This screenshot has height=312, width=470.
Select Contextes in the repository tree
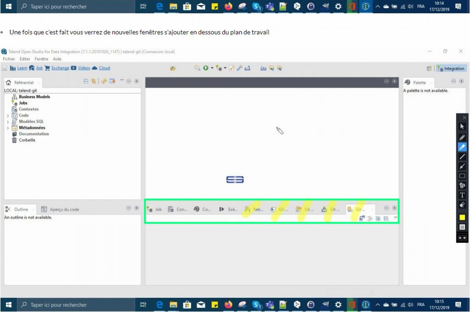(x=25, y=109)
